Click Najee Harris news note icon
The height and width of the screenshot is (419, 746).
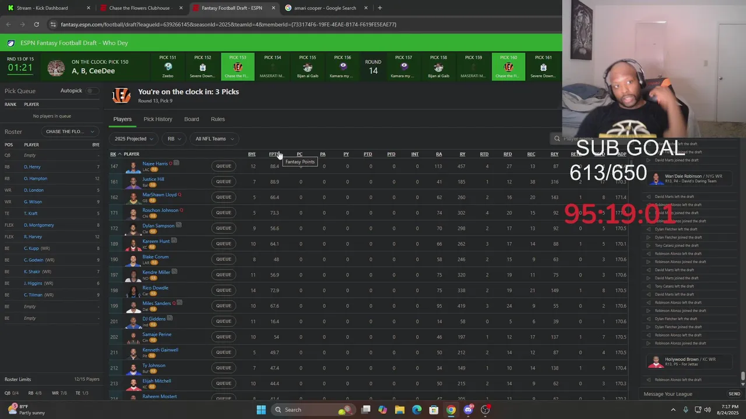pos(176,164)
